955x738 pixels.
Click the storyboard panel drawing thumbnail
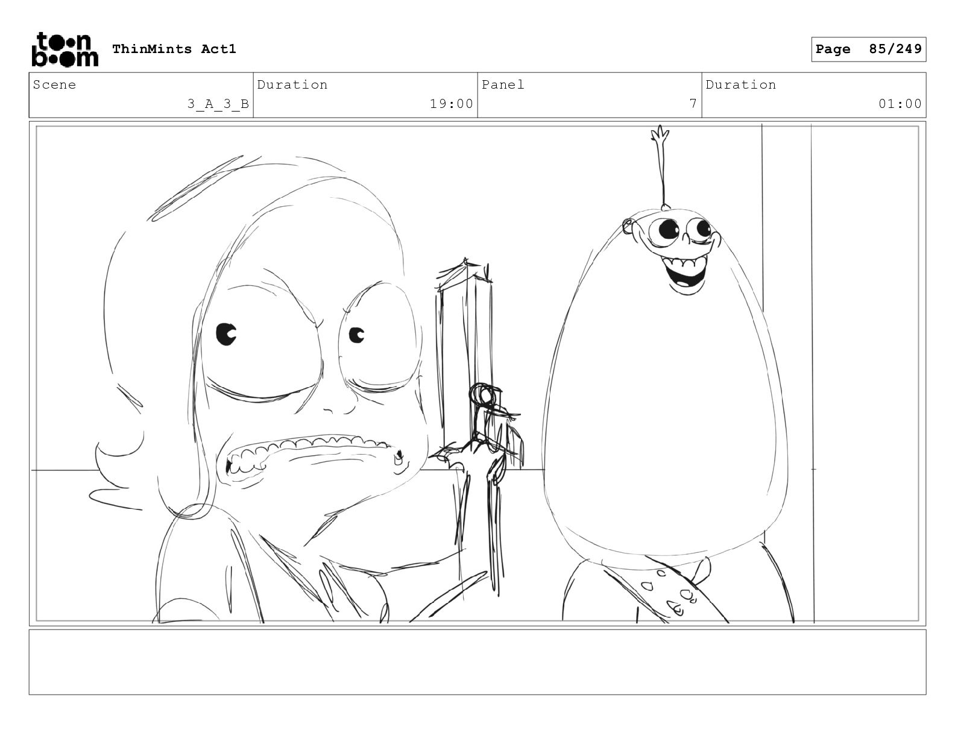pyautogui.click(x=478, y=374)
